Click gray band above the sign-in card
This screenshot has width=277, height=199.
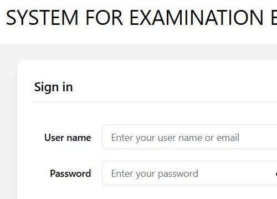(x=138, y=52)
